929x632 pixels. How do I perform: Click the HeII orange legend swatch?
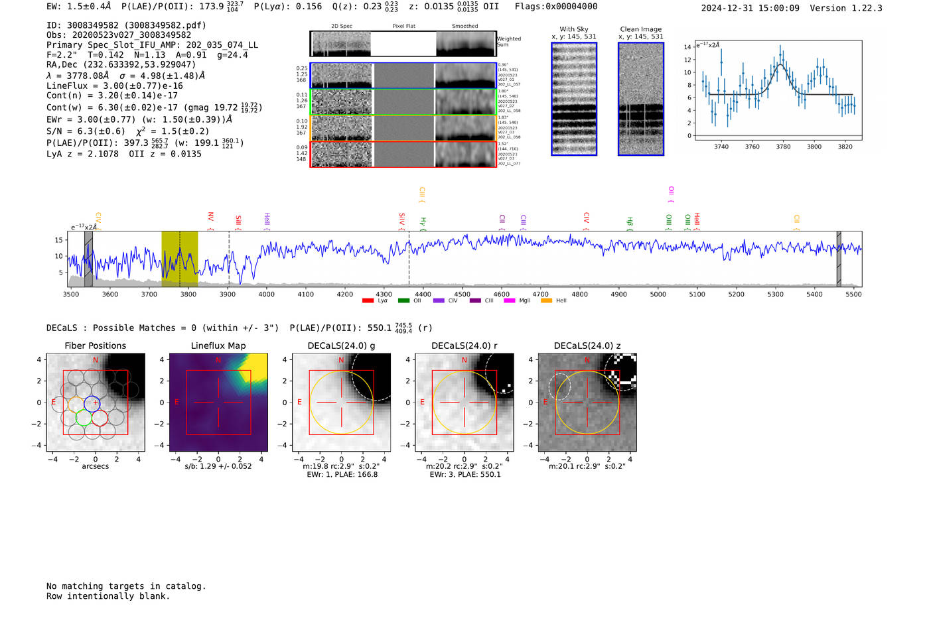point(547,301)
